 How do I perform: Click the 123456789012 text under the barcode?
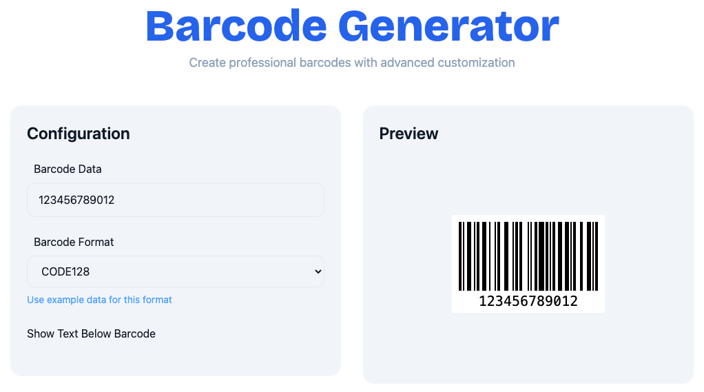pos(528,302)
